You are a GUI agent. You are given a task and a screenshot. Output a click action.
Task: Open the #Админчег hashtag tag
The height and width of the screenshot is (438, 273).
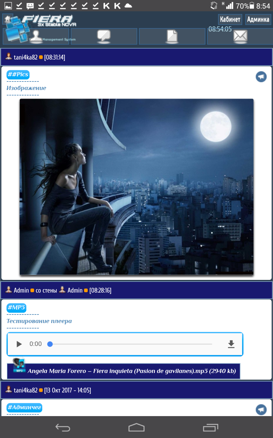pos(24,408)
